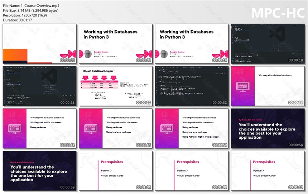Select the code editor thumbnail at 00:00:32
308x194 pixels.
click(192, 86)
